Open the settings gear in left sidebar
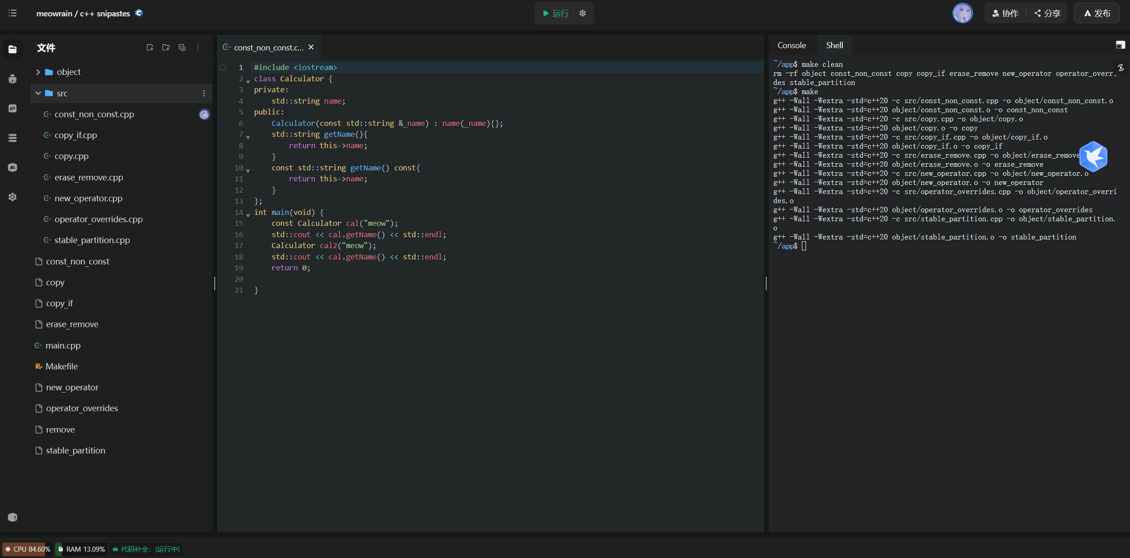This screenshot has width=1130, height=558. (x=12, y=197)
